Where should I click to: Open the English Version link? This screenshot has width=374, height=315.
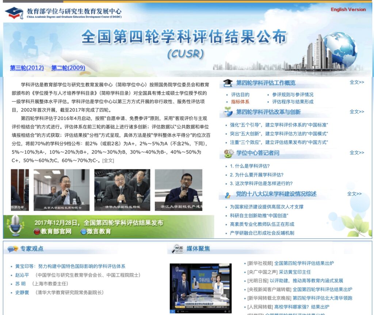[348, 9]
